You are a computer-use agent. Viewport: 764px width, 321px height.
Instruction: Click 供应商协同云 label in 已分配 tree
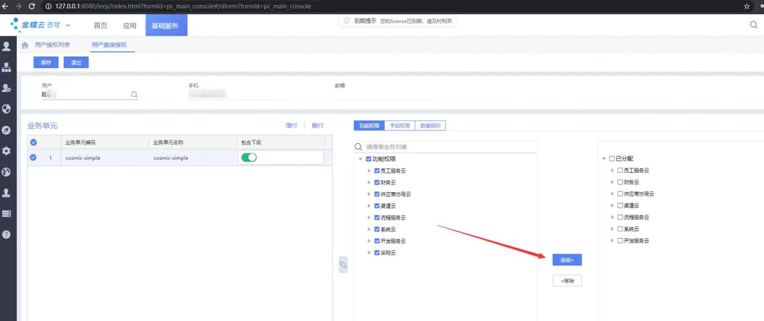(639, 194)
